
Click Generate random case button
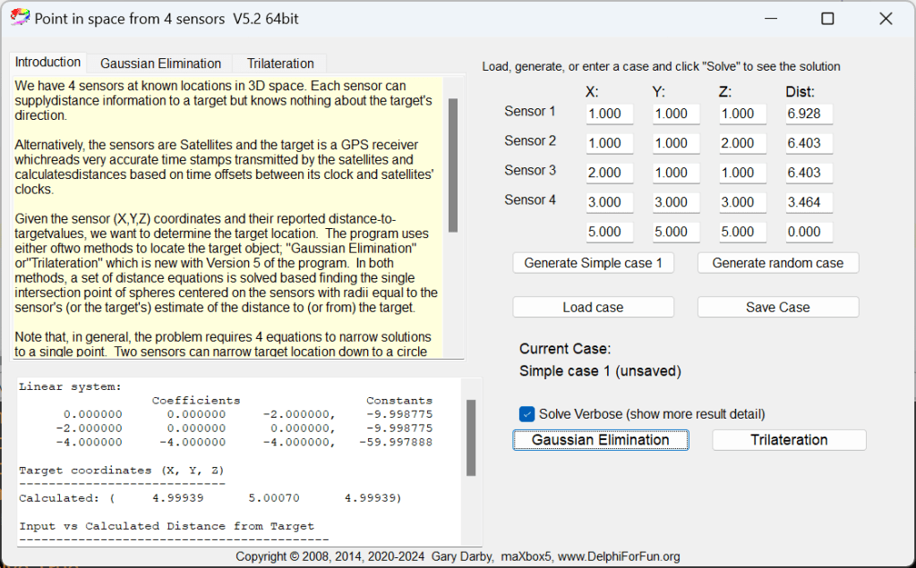click(777, 263)
